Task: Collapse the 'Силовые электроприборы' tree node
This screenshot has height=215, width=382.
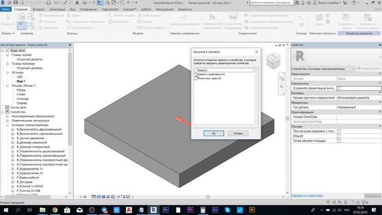Action: coord(7,125)
